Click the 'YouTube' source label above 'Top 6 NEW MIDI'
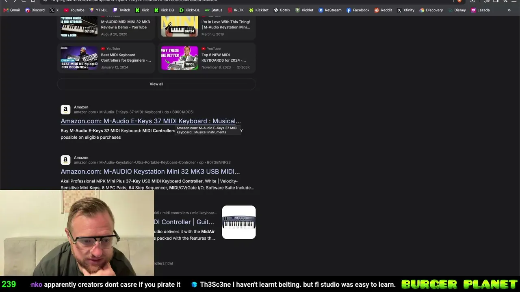520x292 pixels. point(214,49)
